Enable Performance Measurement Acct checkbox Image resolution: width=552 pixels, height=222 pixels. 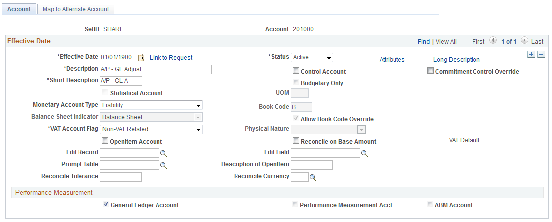pyautogui.click(x=295, y=204)
